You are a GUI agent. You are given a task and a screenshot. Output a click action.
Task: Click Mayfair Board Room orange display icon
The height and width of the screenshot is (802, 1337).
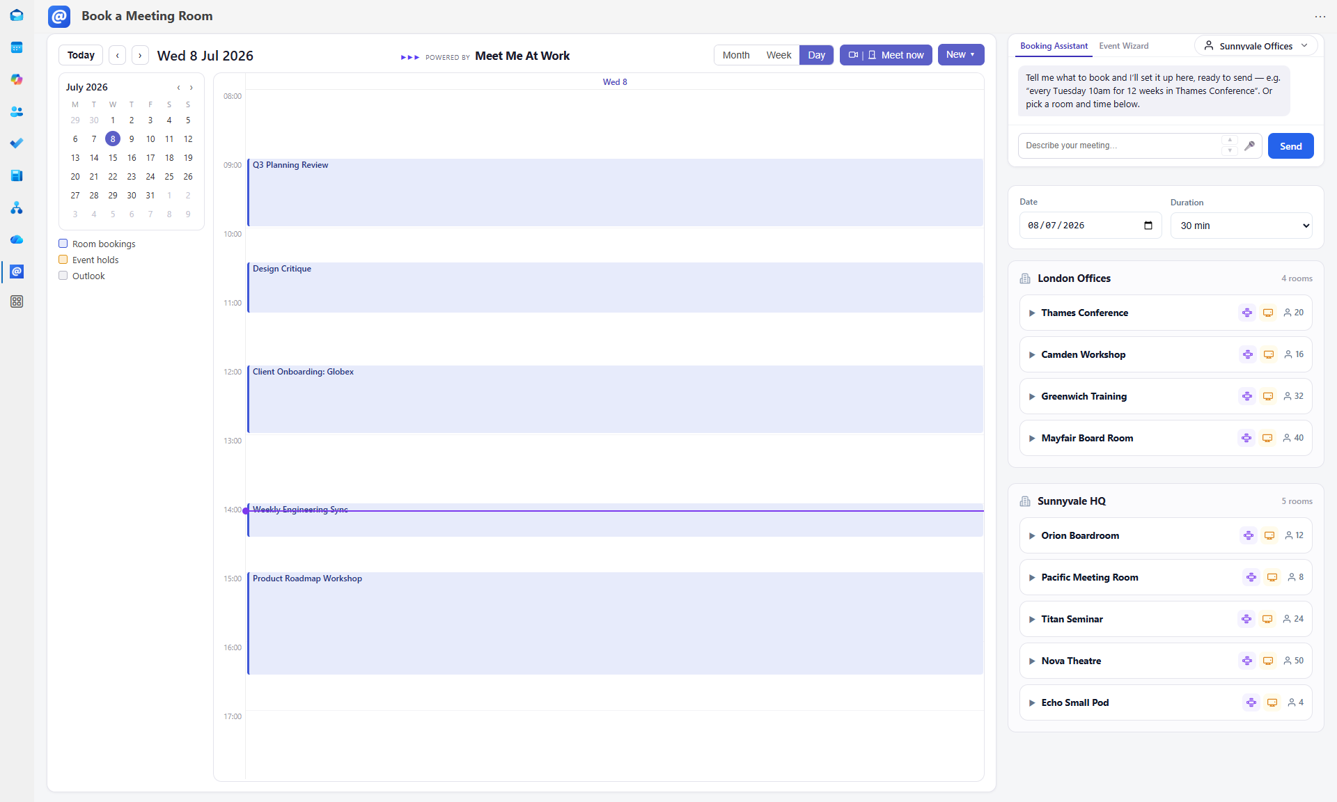1267,438
